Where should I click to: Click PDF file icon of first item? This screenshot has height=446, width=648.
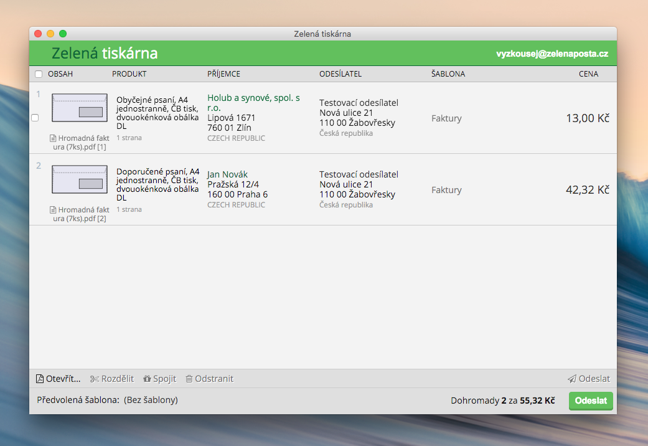(x=53, y=139)
